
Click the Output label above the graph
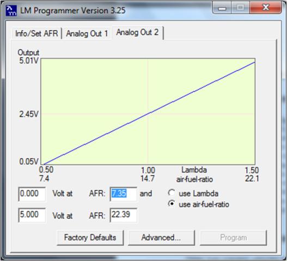tap(28, 53)
